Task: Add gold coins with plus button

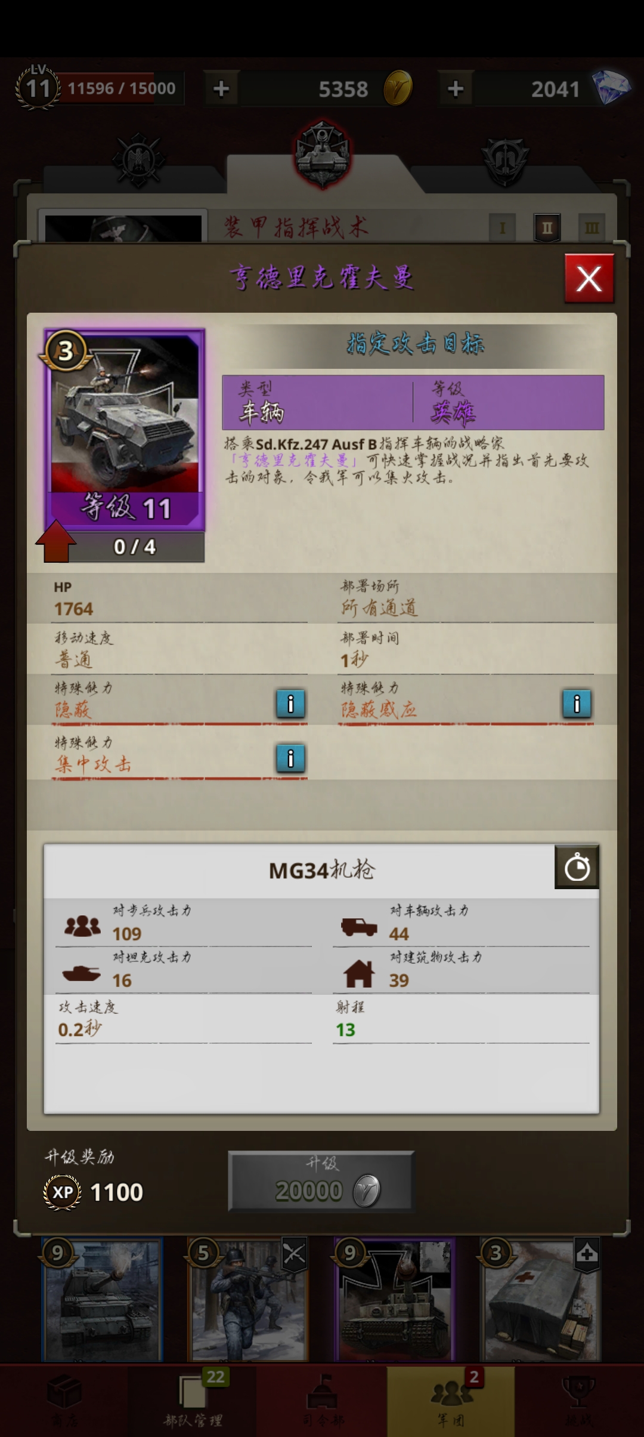Action: [221, 89]
